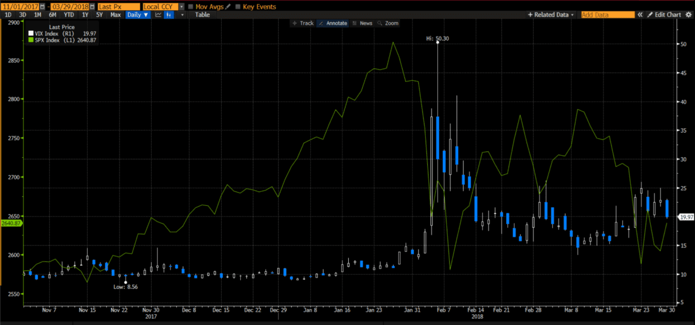Open the chart settings gear
Screen dimensions: 695x325
click(x=688, y=15)
